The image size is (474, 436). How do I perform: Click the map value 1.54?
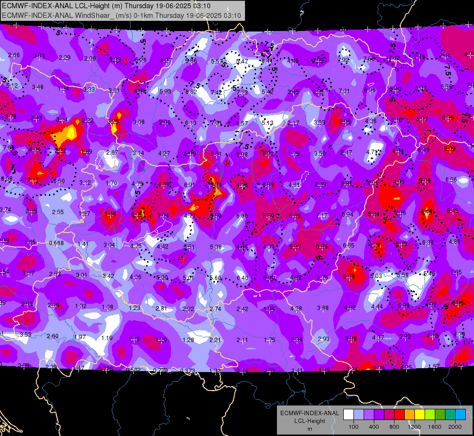63,88
